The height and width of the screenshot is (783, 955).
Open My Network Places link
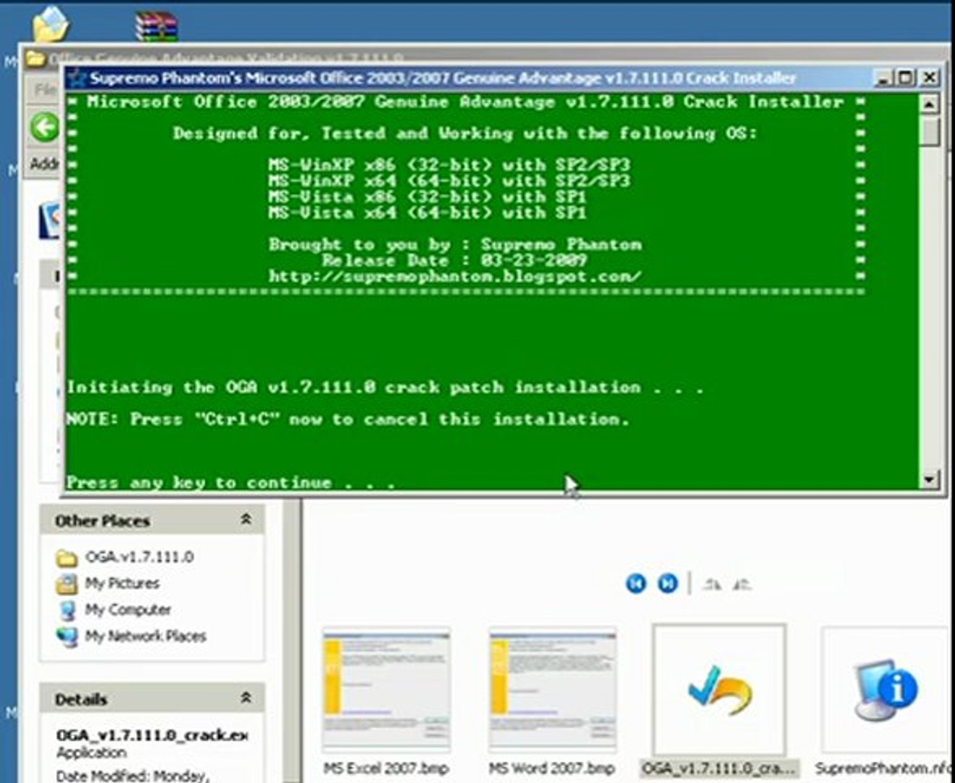(x=145, y=636)
